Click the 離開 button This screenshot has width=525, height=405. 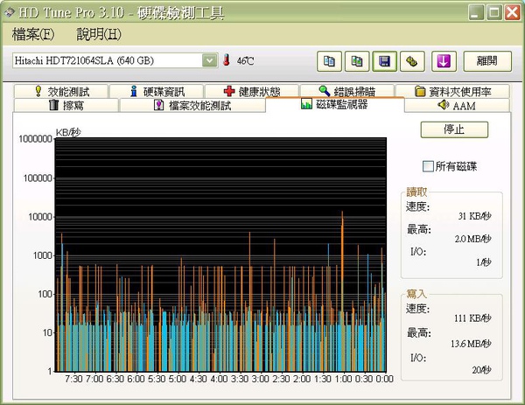click(x=486, y=60)
